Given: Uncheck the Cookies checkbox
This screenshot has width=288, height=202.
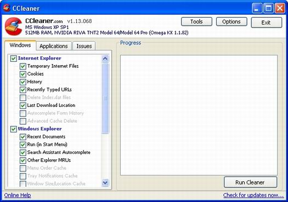Looking at the screenshot, I should click(x=23, y=74).
